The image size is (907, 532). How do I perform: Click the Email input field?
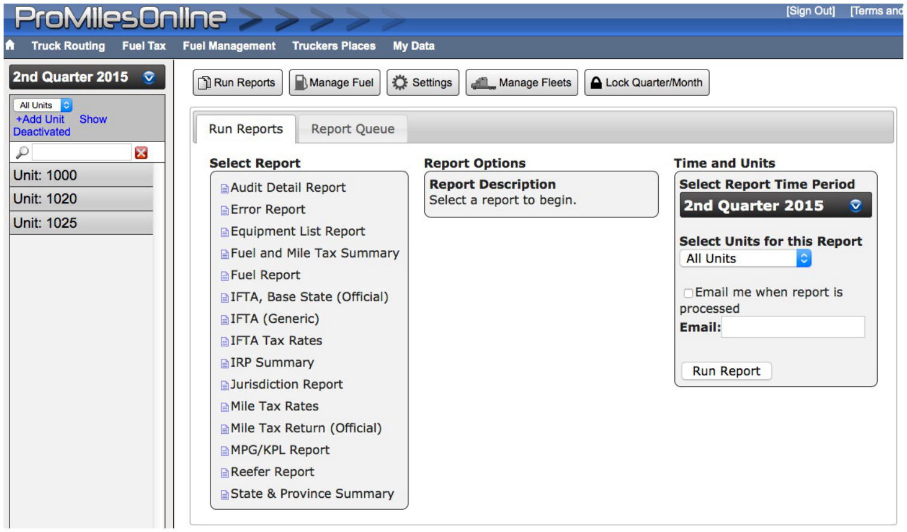[793, 327]
